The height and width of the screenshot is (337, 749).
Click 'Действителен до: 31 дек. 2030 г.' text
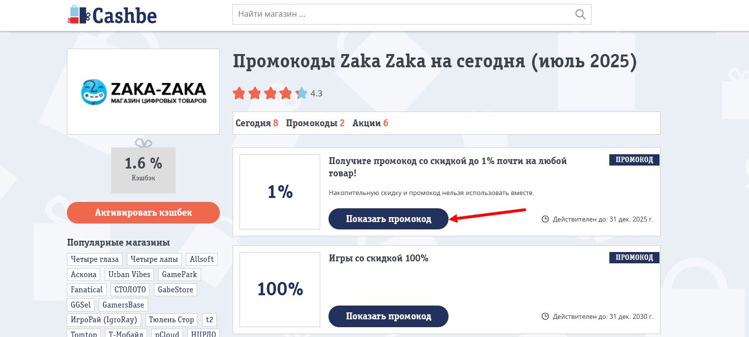pos(603,316)
